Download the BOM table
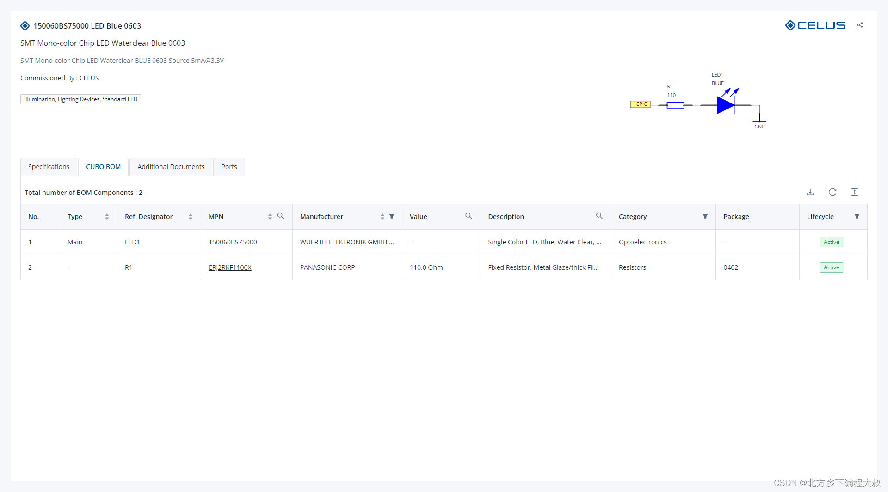Screen dimensions: 888x492 coord(810,192)
